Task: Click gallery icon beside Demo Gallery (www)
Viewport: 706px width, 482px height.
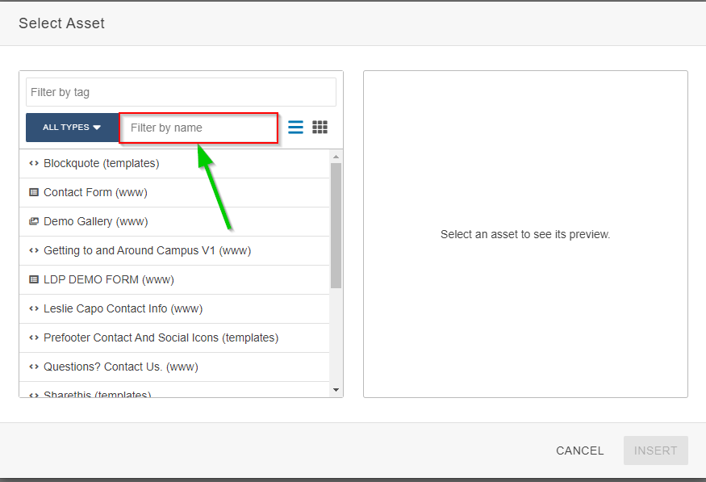Action: 34,221
